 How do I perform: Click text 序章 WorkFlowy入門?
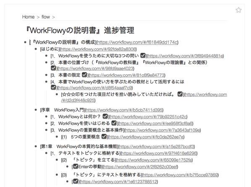63,110
